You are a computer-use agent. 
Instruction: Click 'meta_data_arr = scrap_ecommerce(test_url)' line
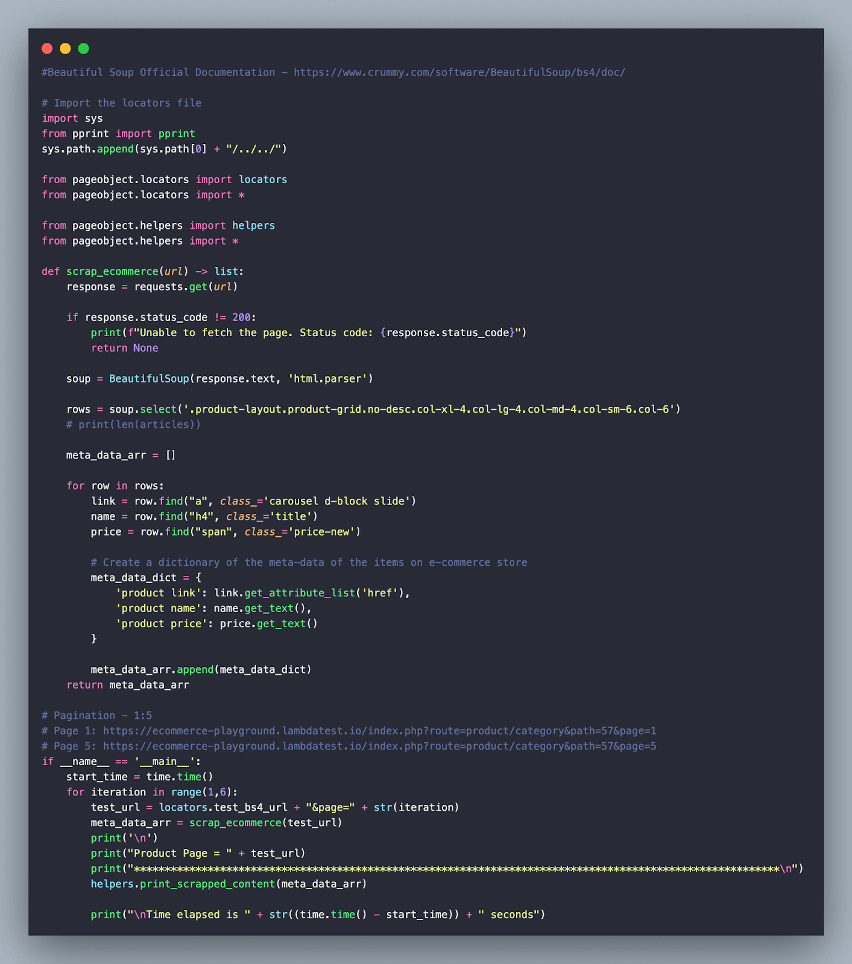(x=216, y=823)
